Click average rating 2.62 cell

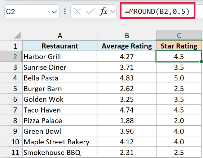point(127,88)
